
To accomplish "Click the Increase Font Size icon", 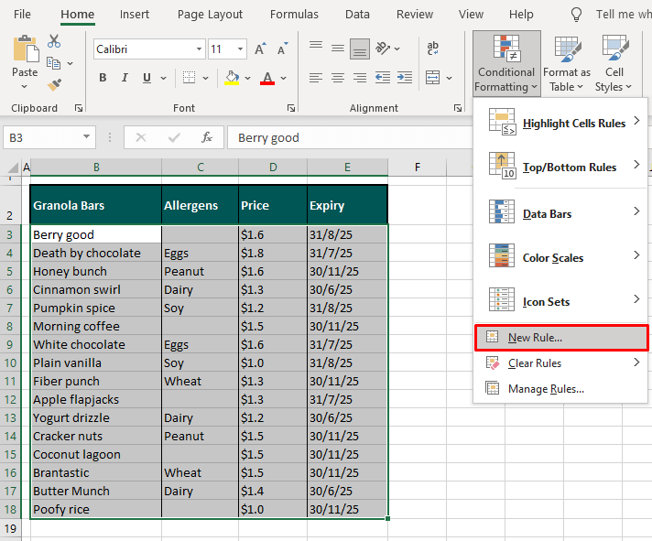I will click(260, 49).
